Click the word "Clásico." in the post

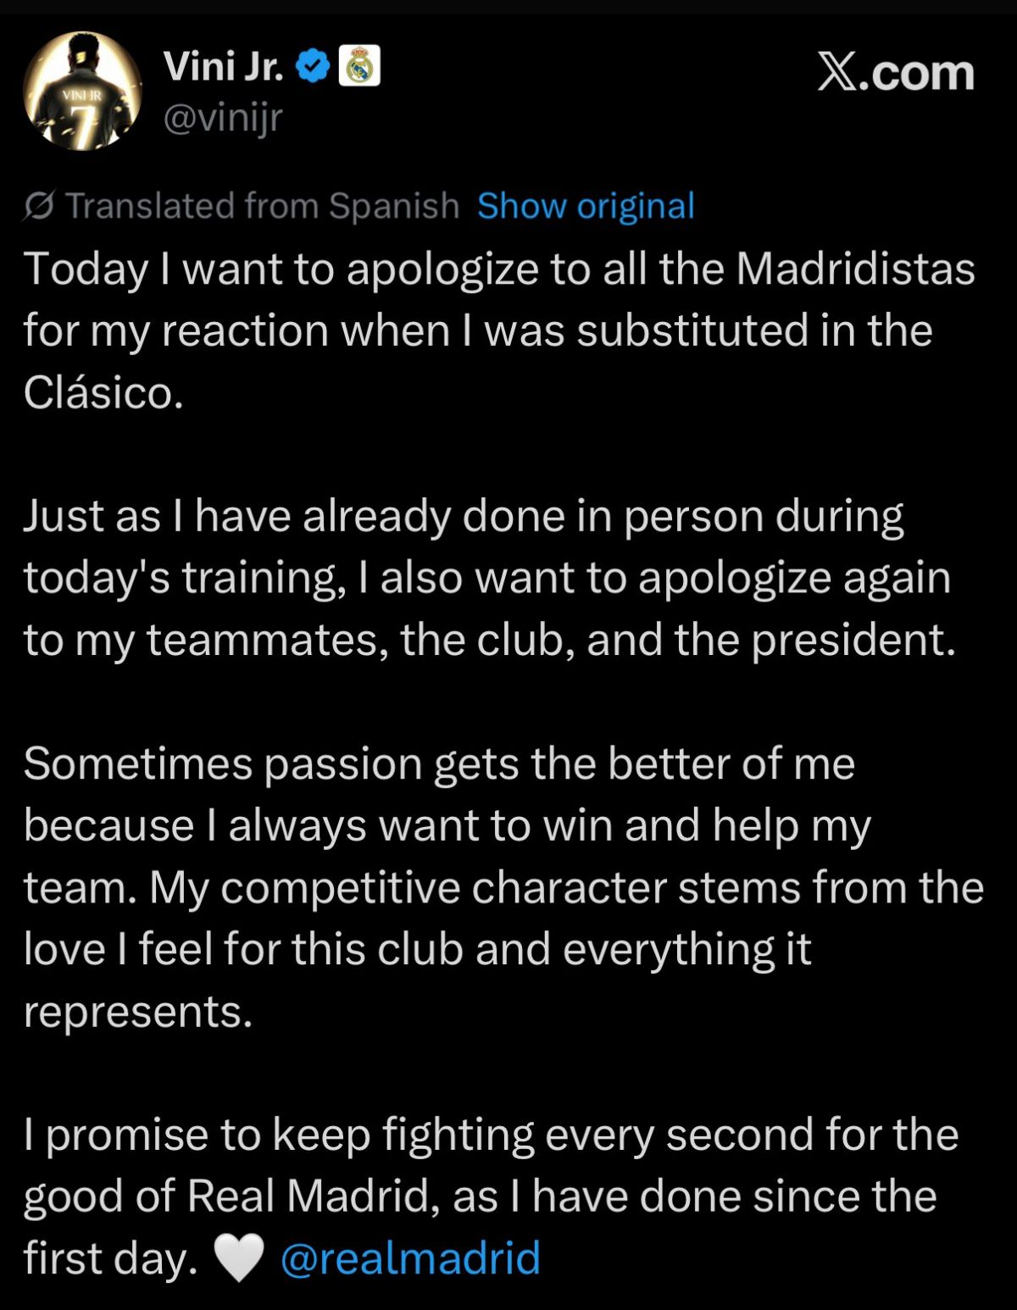pos(103,392)
